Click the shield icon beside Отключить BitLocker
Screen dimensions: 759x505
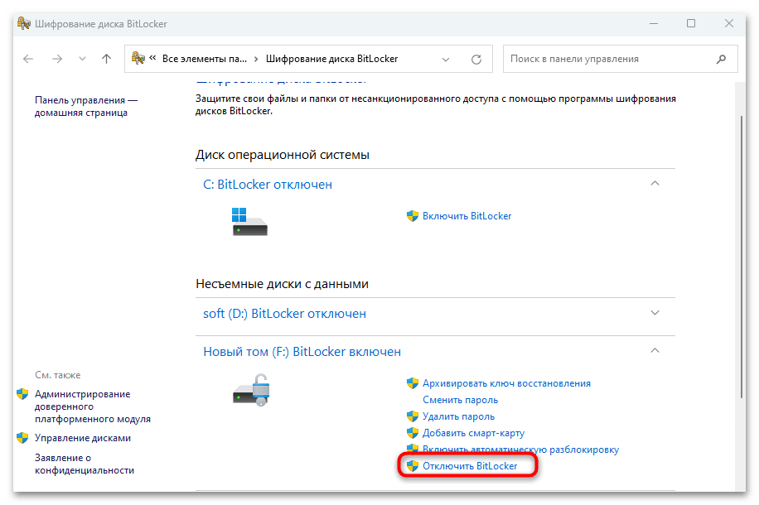point(412,465)
